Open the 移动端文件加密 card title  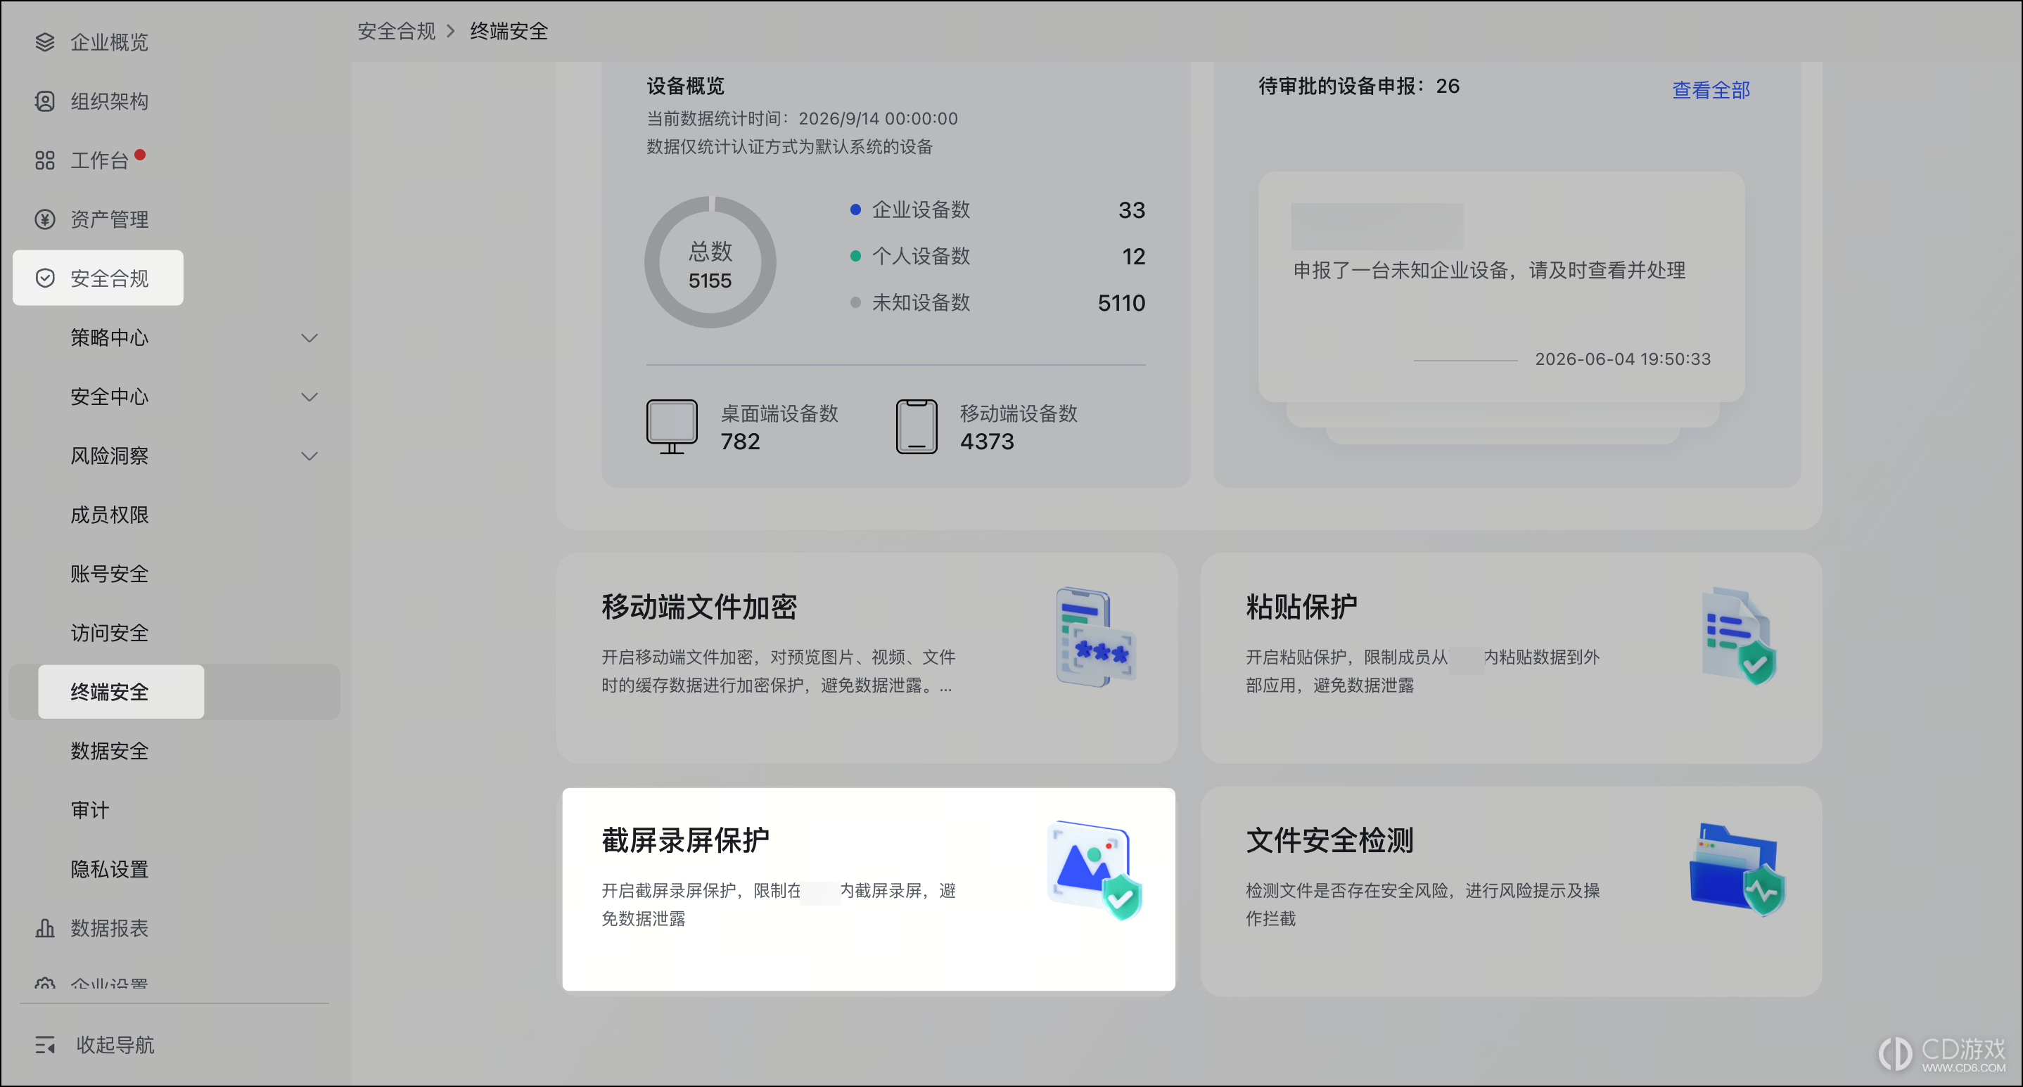point(699,607)
